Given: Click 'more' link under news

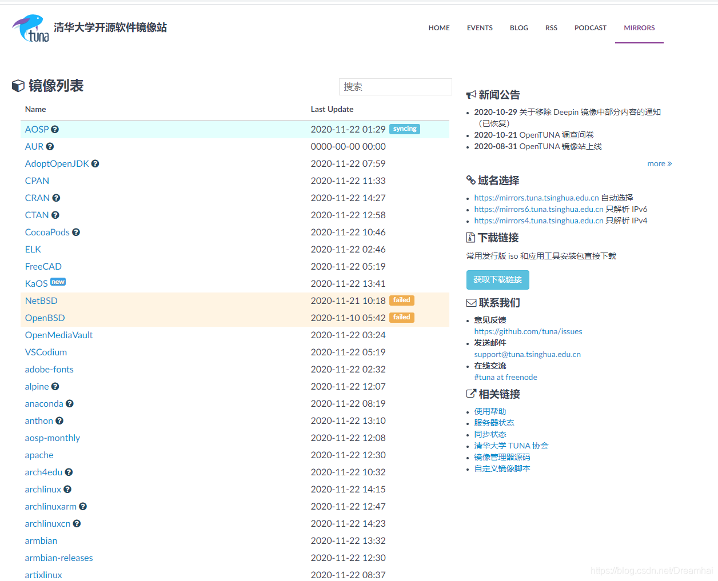Looking at the screenshot, I should click(x=660, y=164).
